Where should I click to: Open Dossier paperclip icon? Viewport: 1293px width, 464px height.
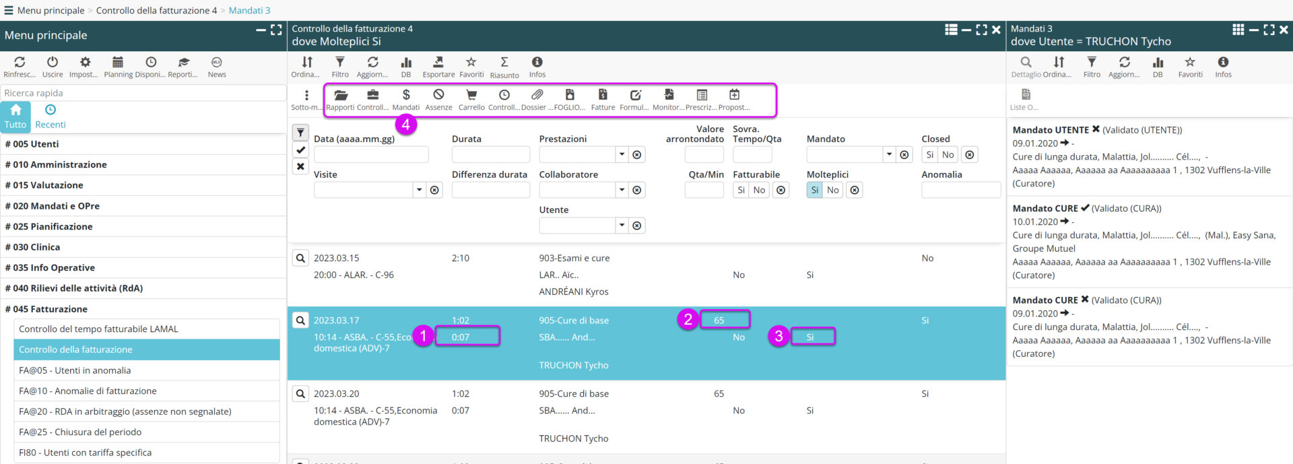coord(537,96)
